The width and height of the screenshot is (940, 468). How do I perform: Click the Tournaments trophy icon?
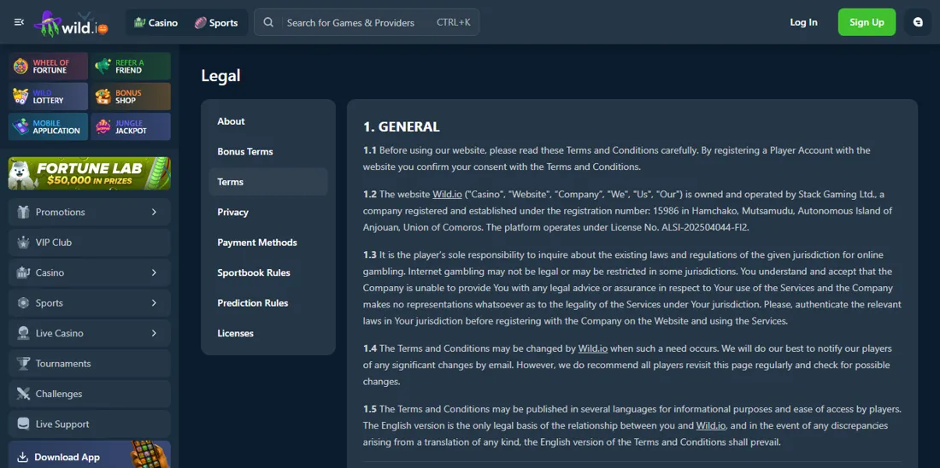(23, 364)
